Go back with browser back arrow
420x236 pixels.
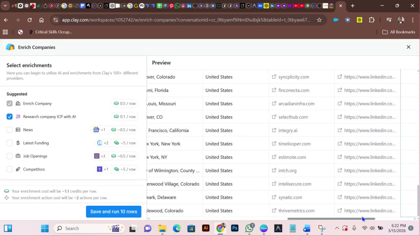pos(6,20)
